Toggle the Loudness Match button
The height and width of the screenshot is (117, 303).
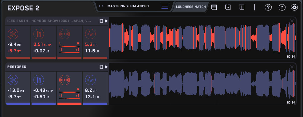191,7
